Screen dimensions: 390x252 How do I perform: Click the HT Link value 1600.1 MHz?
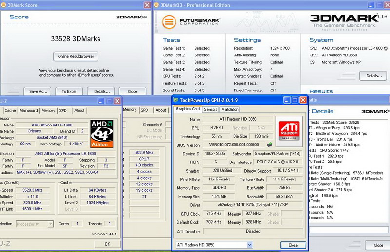tap(32, 209)
